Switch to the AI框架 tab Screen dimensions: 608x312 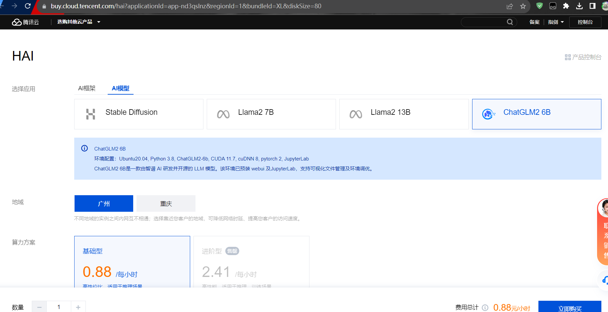[x=87, y=88]
